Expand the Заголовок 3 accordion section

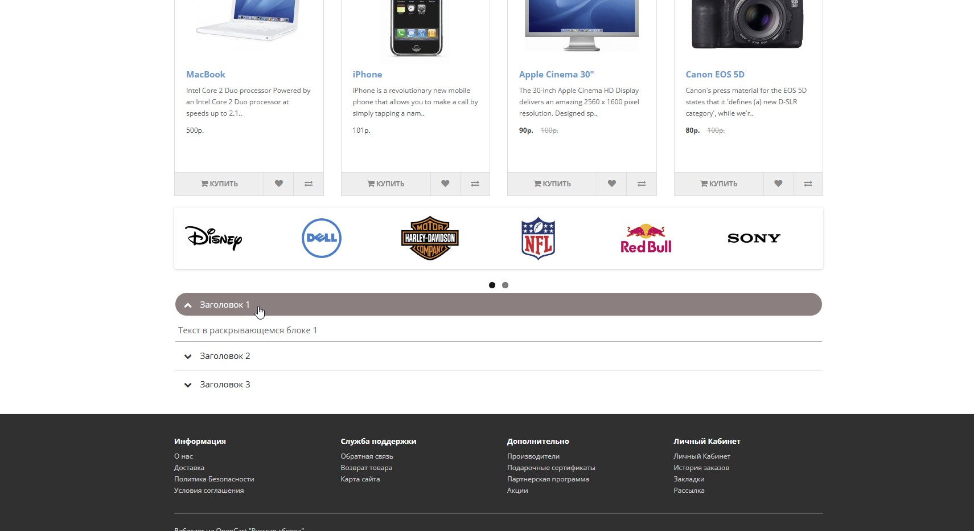click(499, 385)
